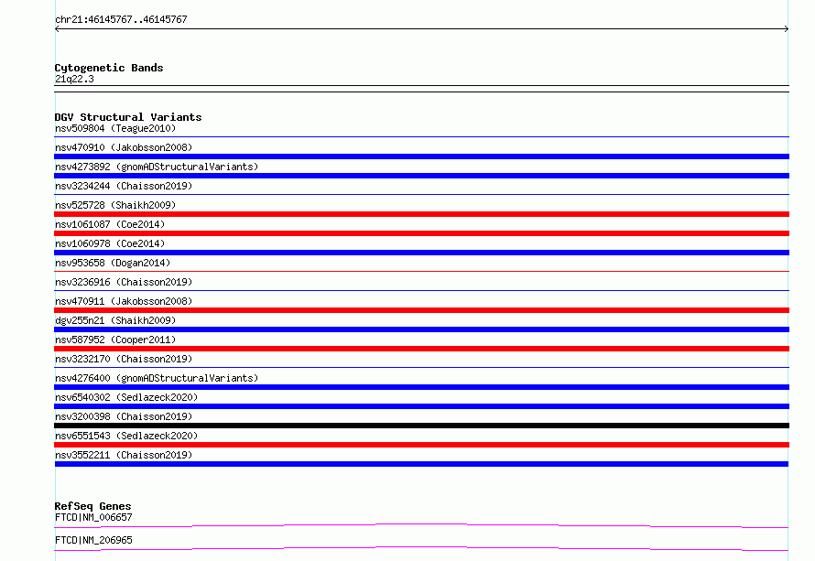Click the chr21:46145767..46145767 coordinate label
Image resolution: width=815 pixels, height=561 pixels.
(121, 19)
